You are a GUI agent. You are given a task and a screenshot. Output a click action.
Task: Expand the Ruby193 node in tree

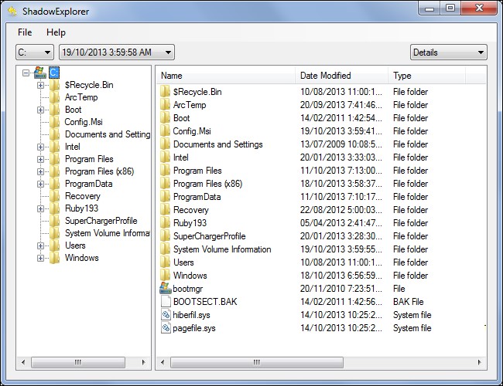coord(40,208)
